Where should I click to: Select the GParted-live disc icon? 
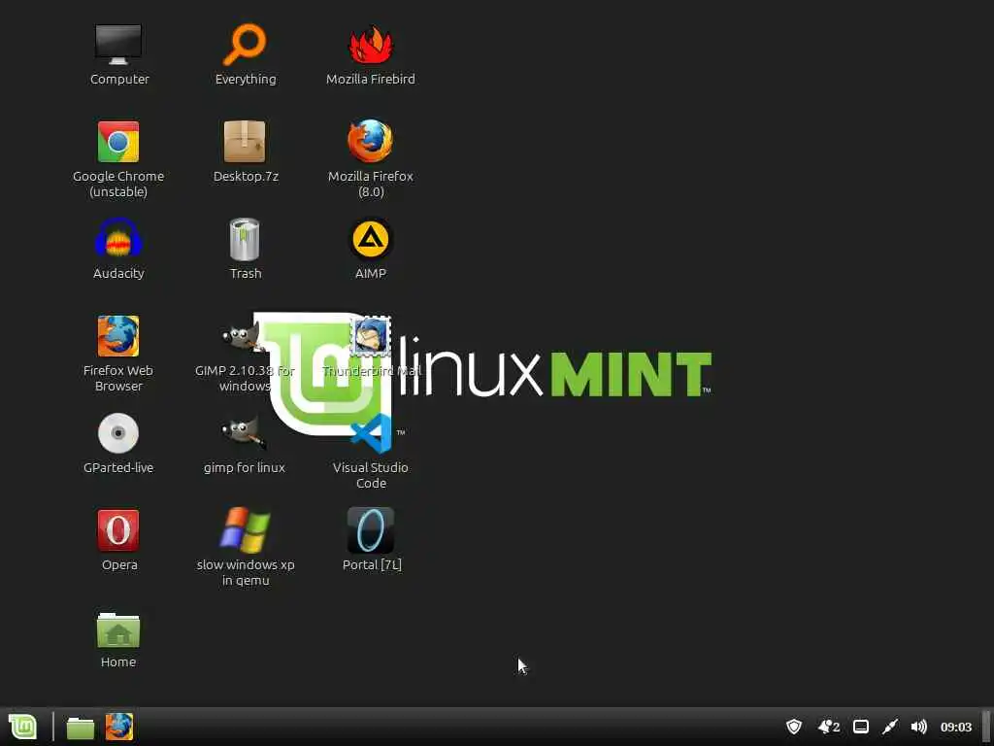[x=118, y=433]
